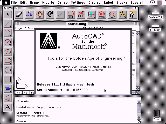Click the Erase tool icon

coord(19,14)
